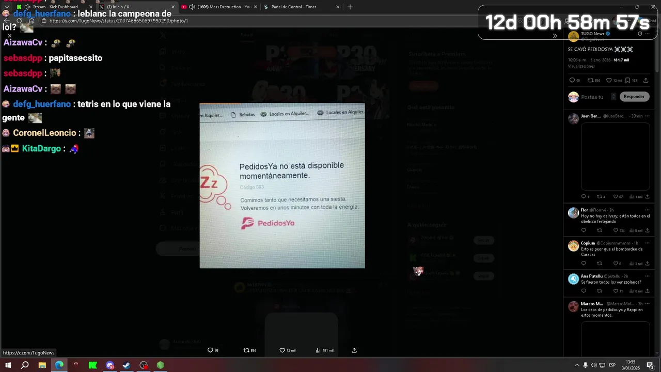This screenshot has width=661, height=372.
Task: Open the ESP language indicator
Action: (612, 365)
